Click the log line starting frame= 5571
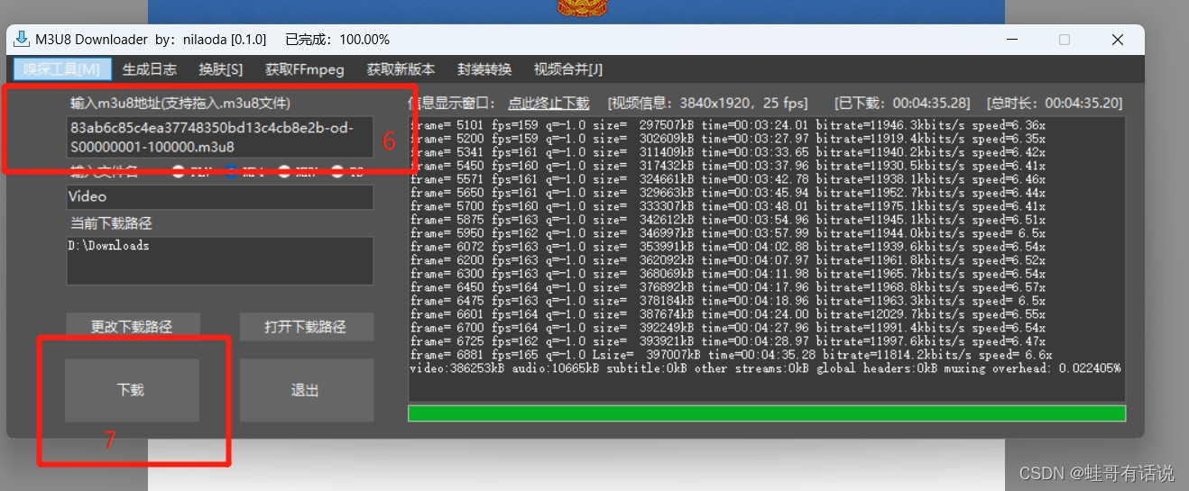Image resolution: width=1189 pixels, height=491 pixels. 728,179
